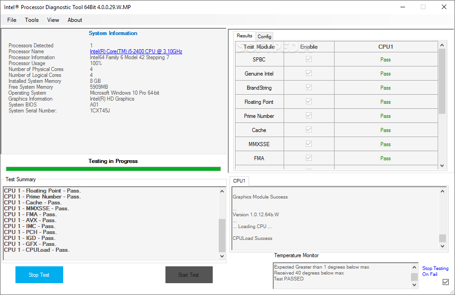The width and height of the screenshot is (455, 295).
Task: Minimize the Processor Diagnostic Tool window
Action: click(x=402, y=7)
